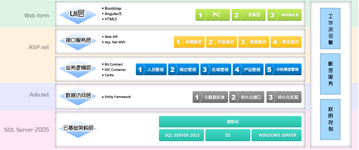Viewport: 359px width, 150px height.
Task: Click the 分校渠道管理 blue button
Action: click(283, 70)
